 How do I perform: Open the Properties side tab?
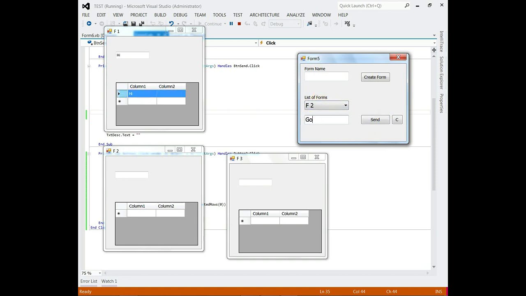pos(442,103)
